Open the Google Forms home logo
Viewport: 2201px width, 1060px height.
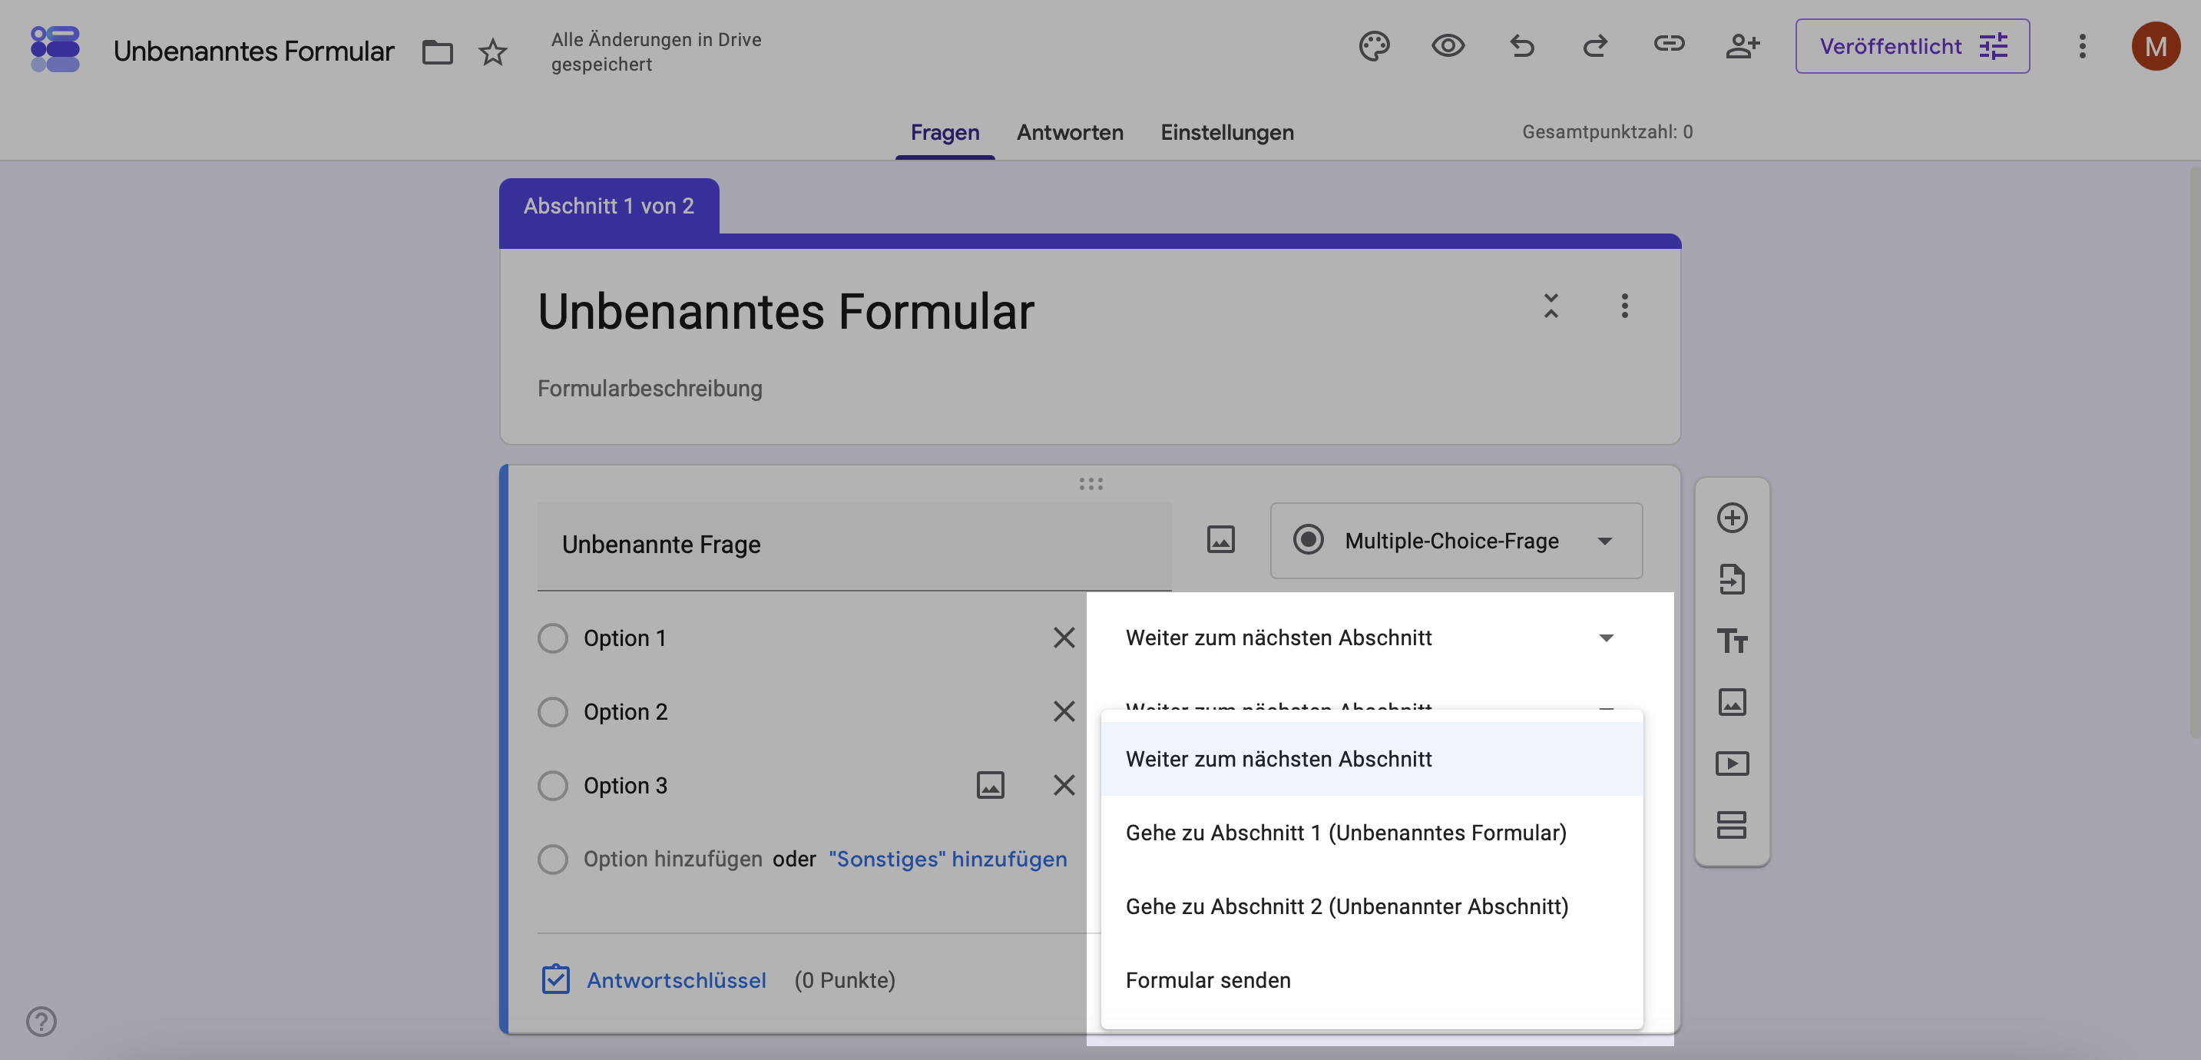pyautogui.click(x=55, y=48)
